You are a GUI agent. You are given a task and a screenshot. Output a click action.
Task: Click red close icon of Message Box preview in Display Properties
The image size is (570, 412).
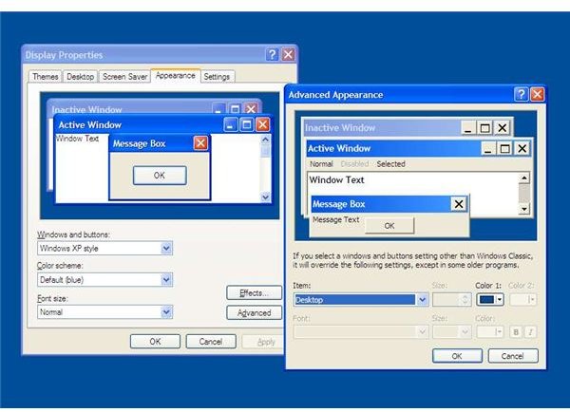click(x=200, y=143)
